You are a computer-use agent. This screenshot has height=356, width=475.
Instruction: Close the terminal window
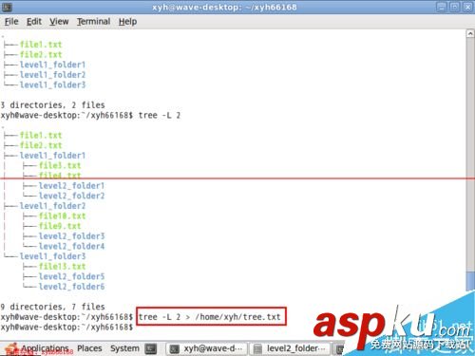(467, 7)
